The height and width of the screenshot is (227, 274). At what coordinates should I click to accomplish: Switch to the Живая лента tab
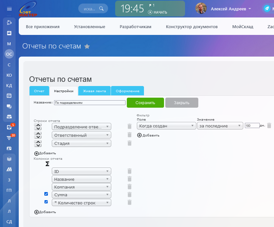click(x=94, y=91)
